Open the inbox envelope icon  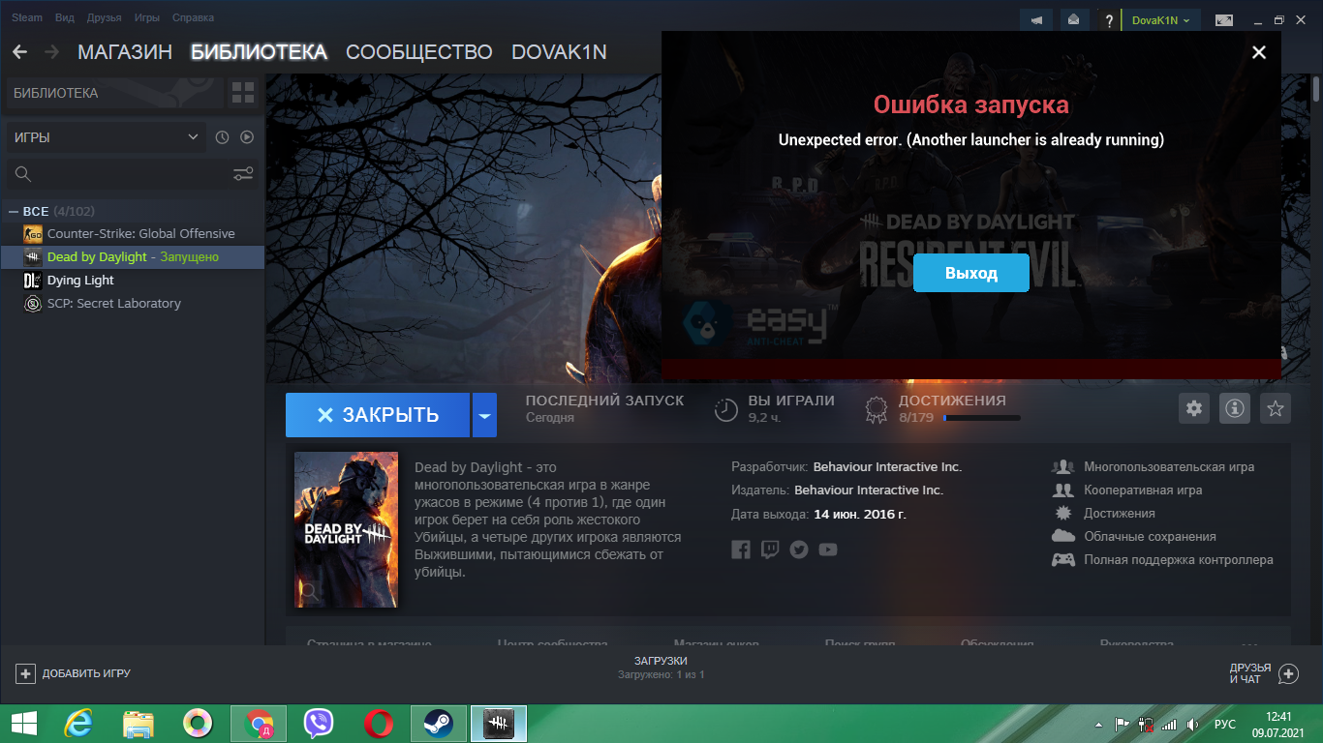click(1073, 20)
